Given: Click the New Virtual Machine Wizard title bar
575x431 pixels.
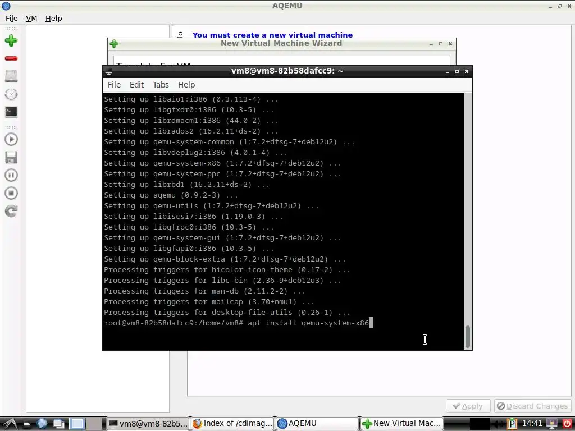Looking at the screenshot, I should (x=281, y=43).
